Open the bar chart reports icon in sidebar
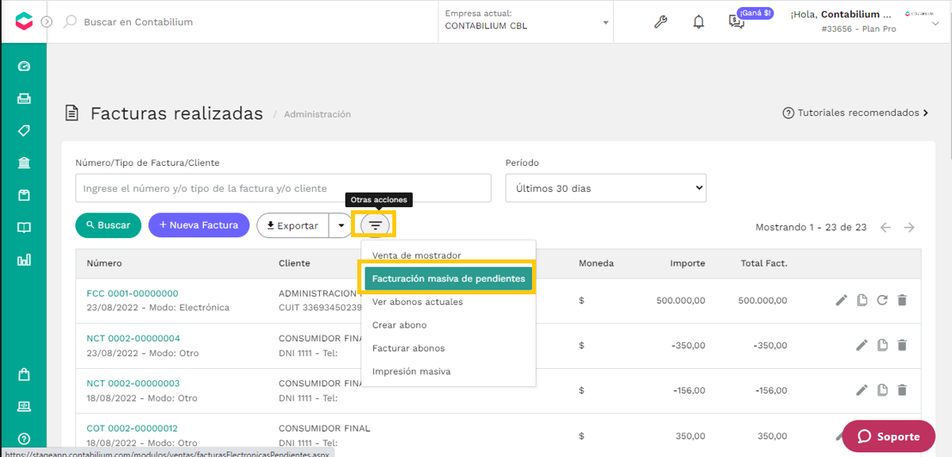 tap(24, 259)
